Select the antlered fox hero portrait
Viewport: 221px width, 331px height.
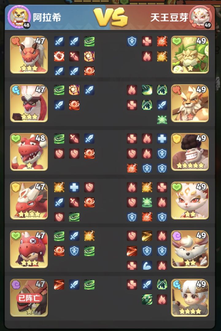click(190, 249)
